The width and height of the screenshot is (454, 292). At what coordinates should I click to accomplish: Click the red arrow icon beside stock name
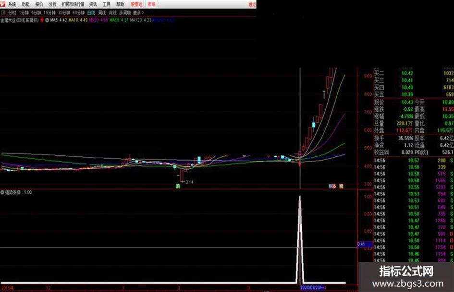[x=42, y=20]
